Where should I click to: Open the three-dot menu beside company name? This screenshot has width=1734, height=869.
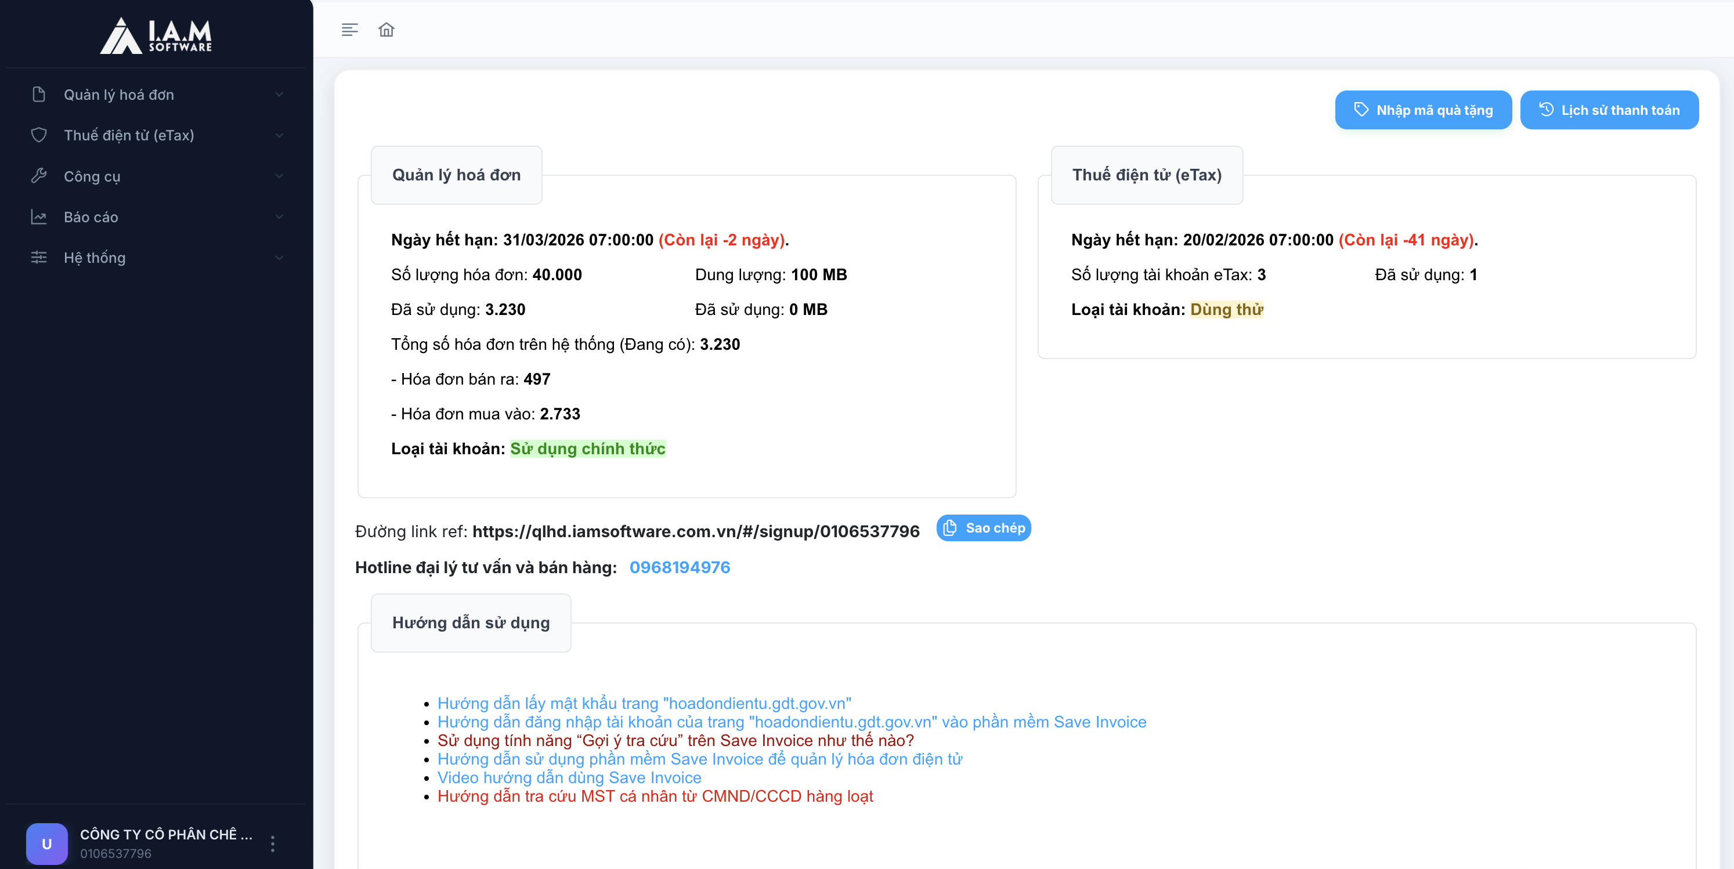(273, 843)
